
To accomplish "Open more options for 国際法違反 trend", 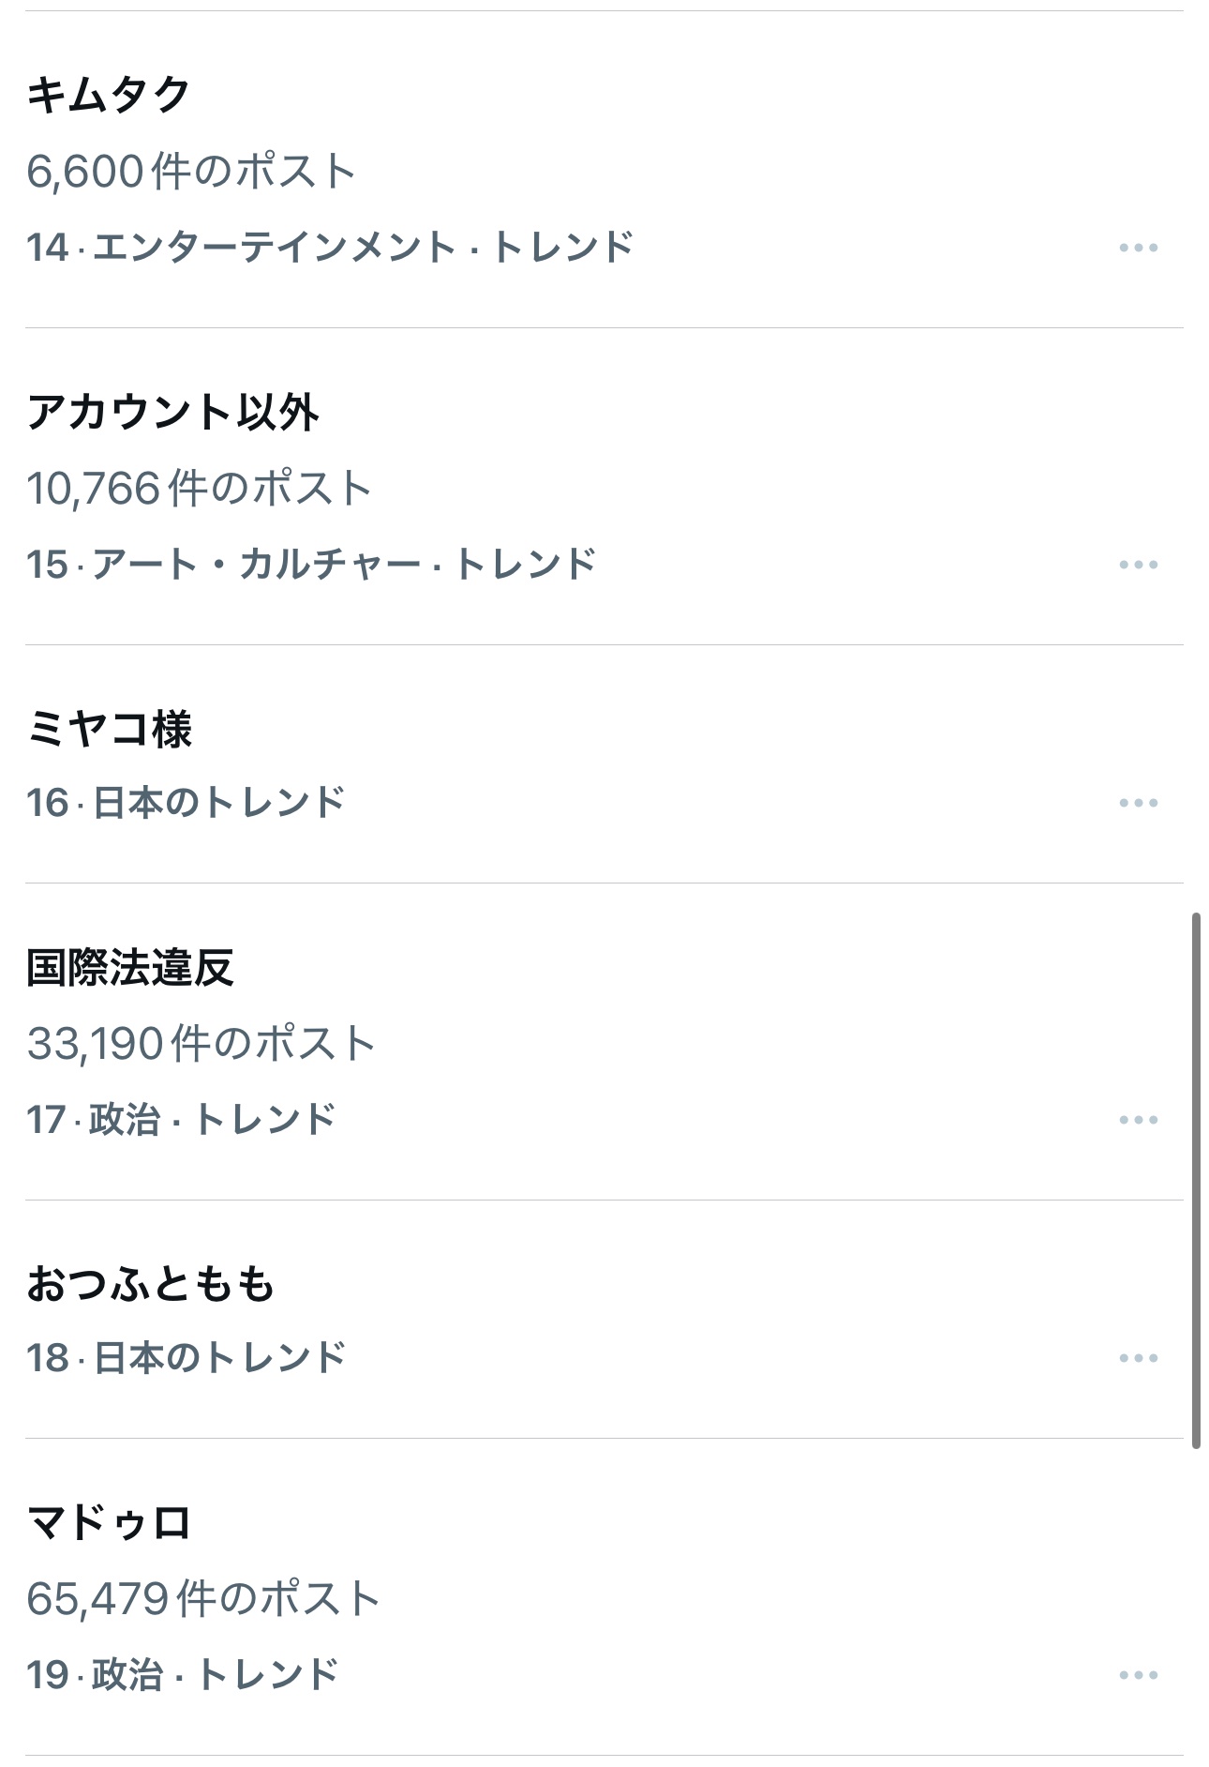I will pos(1138,1120).
